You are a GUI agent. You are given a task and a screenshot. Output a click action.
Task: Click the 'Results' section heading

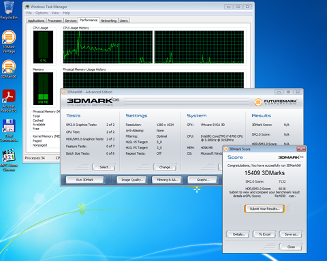tap(261, 116)
